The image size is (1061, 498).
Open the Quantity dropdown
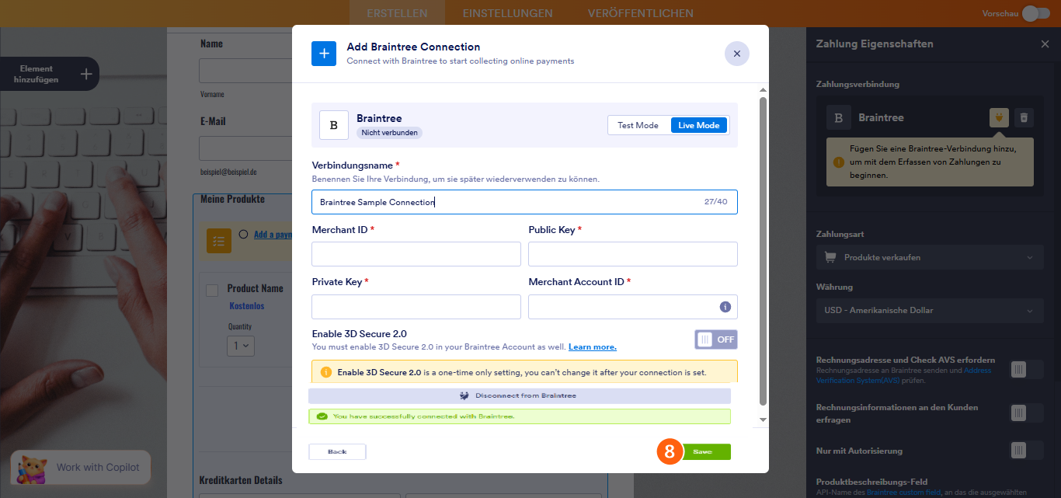pos(241,345)
